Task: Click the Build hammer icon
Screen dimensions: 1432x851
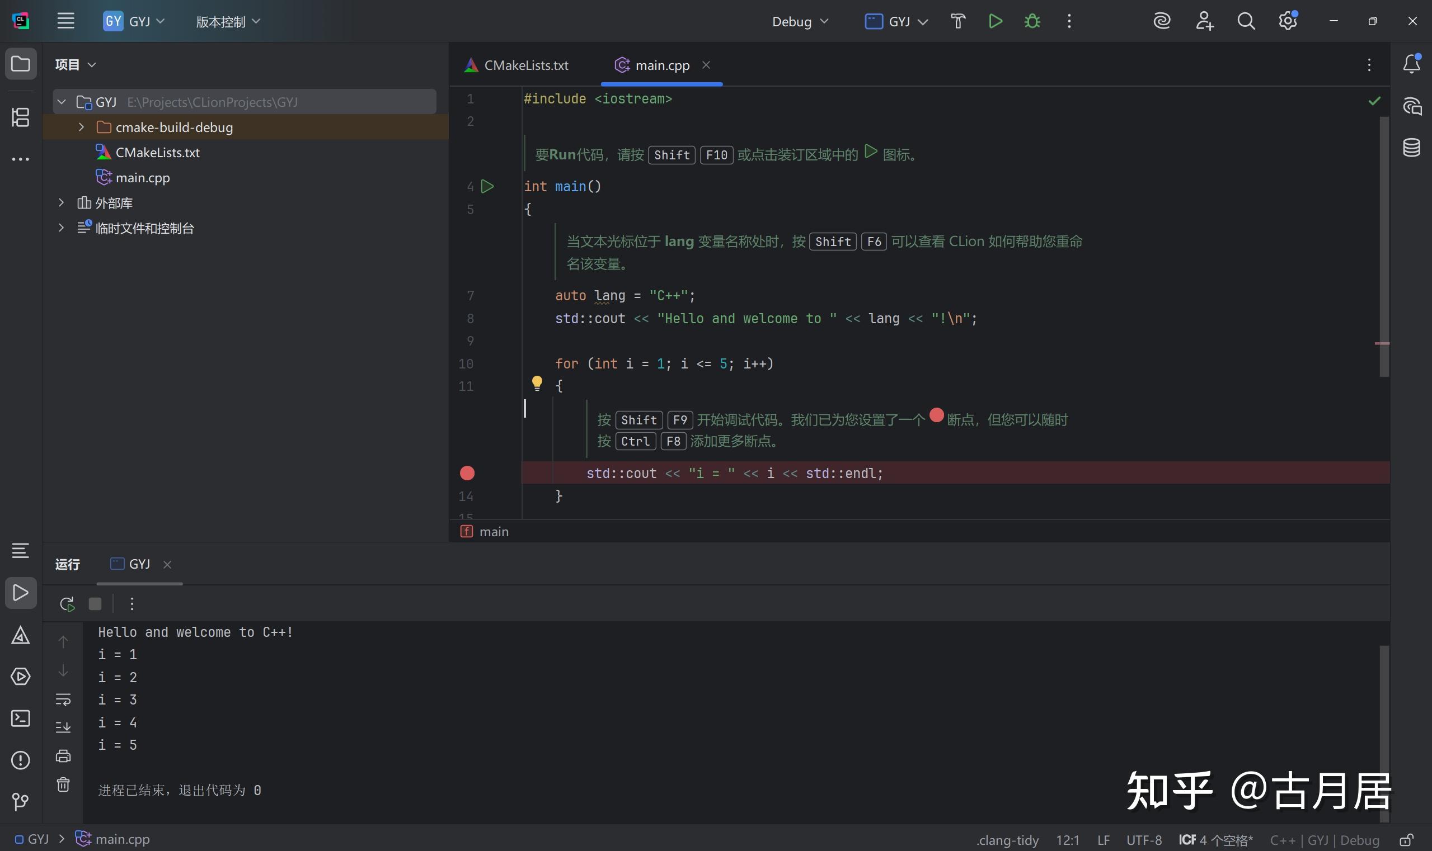Action: [x=958, y=21]
